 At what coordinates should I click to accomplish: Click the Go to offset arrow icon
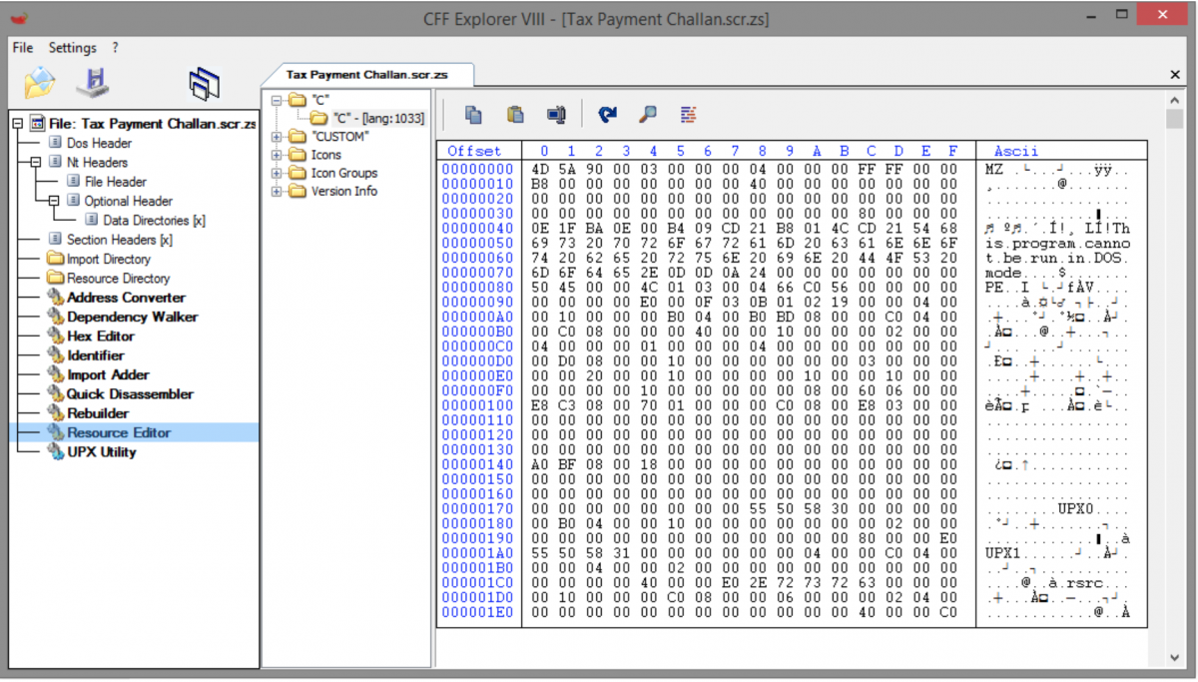(x=607, y=115)
